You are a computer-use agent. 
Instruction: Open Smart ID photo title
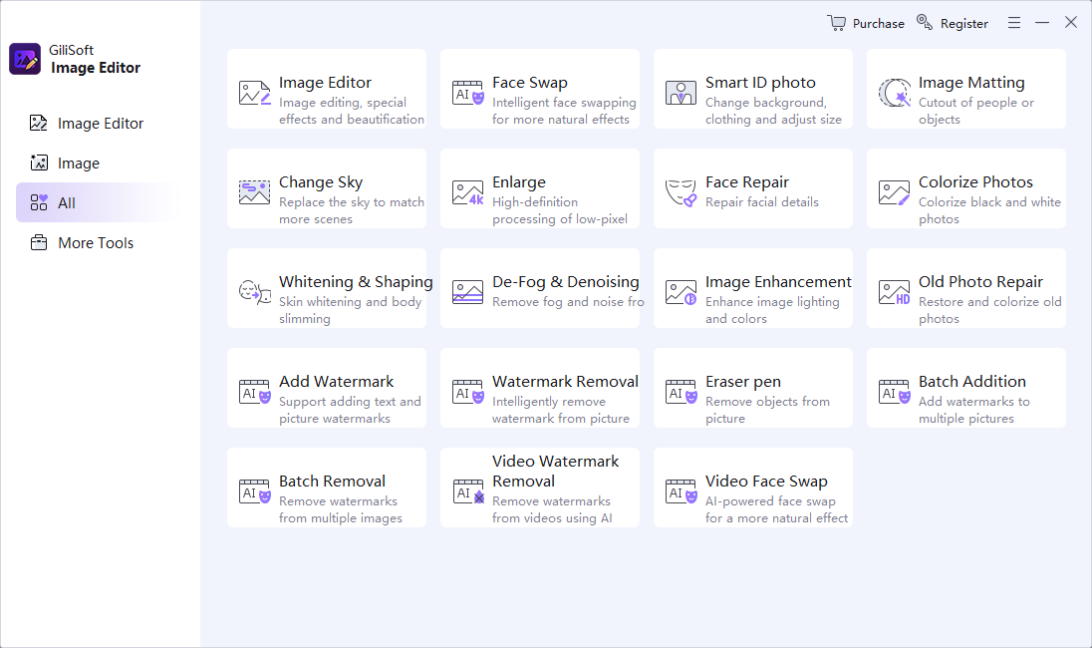pyautogui.click(x=760, y=82)
